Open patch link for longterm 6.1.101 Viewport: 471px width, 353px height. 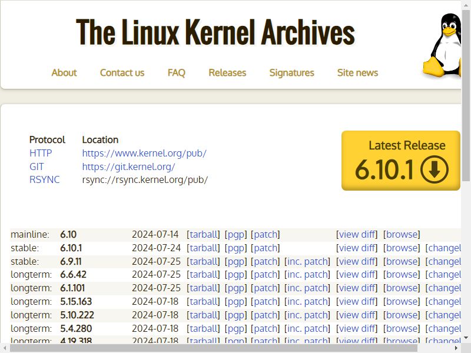(x=266, y=288)
